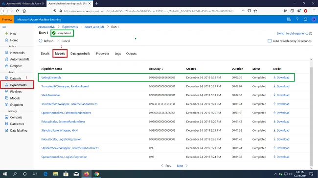Click the Cancel button for Run 1
The height and width of the screenshot is (178, 318).
(x=64, y=41)
